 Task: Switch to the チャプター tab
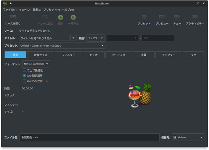point(168,55)
